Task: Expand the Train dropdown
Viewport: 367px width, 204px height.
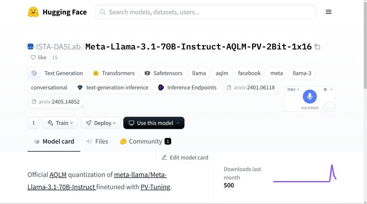Action: point(60,123)
